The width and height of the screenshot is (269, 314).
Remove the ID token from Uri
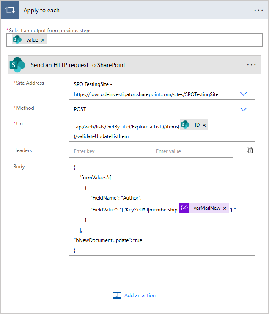[204, 125]
